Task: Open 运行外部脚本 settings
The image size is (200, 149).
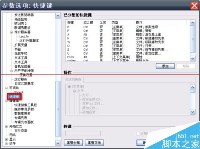Action: point(29,41)
